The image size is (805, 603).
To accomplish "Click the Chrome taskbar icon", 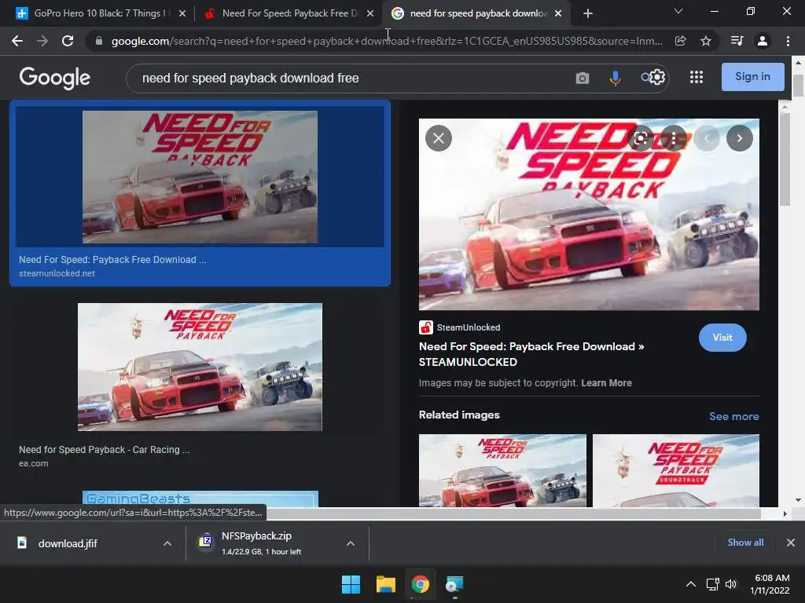I will coord(420,584).
